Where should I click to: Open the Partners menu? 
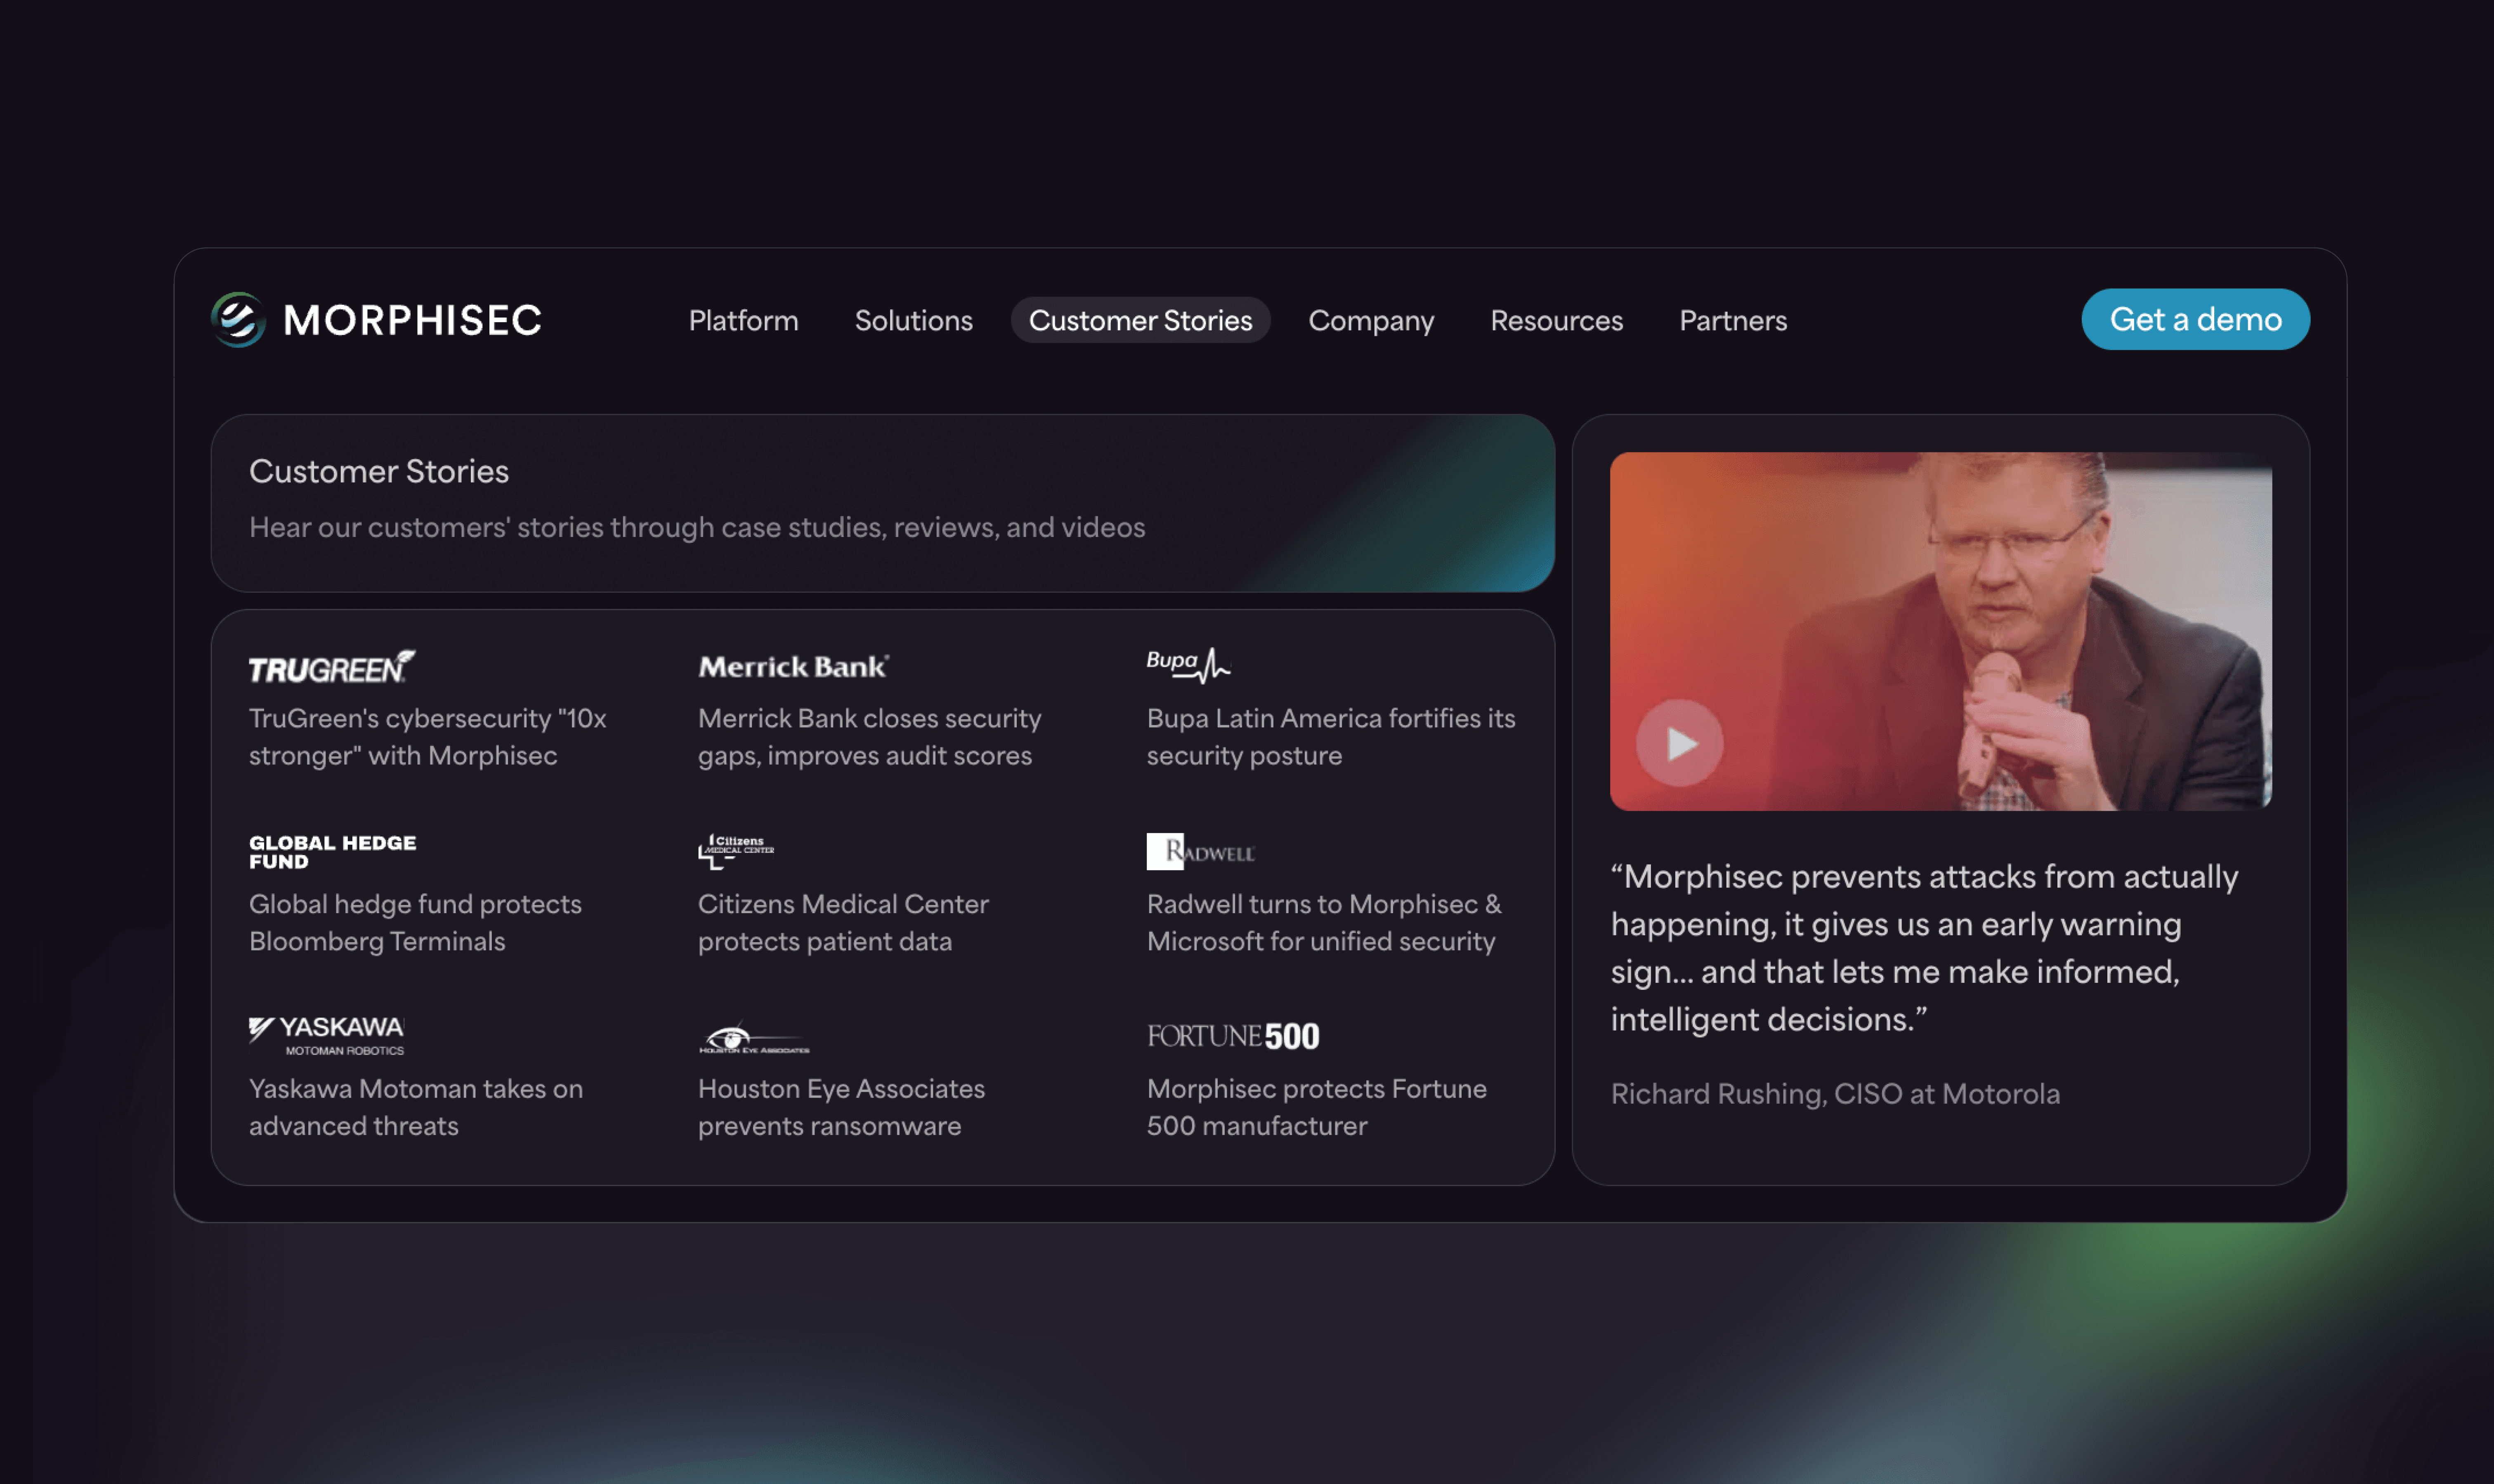pyautogui.click(x=1733, y=320)
